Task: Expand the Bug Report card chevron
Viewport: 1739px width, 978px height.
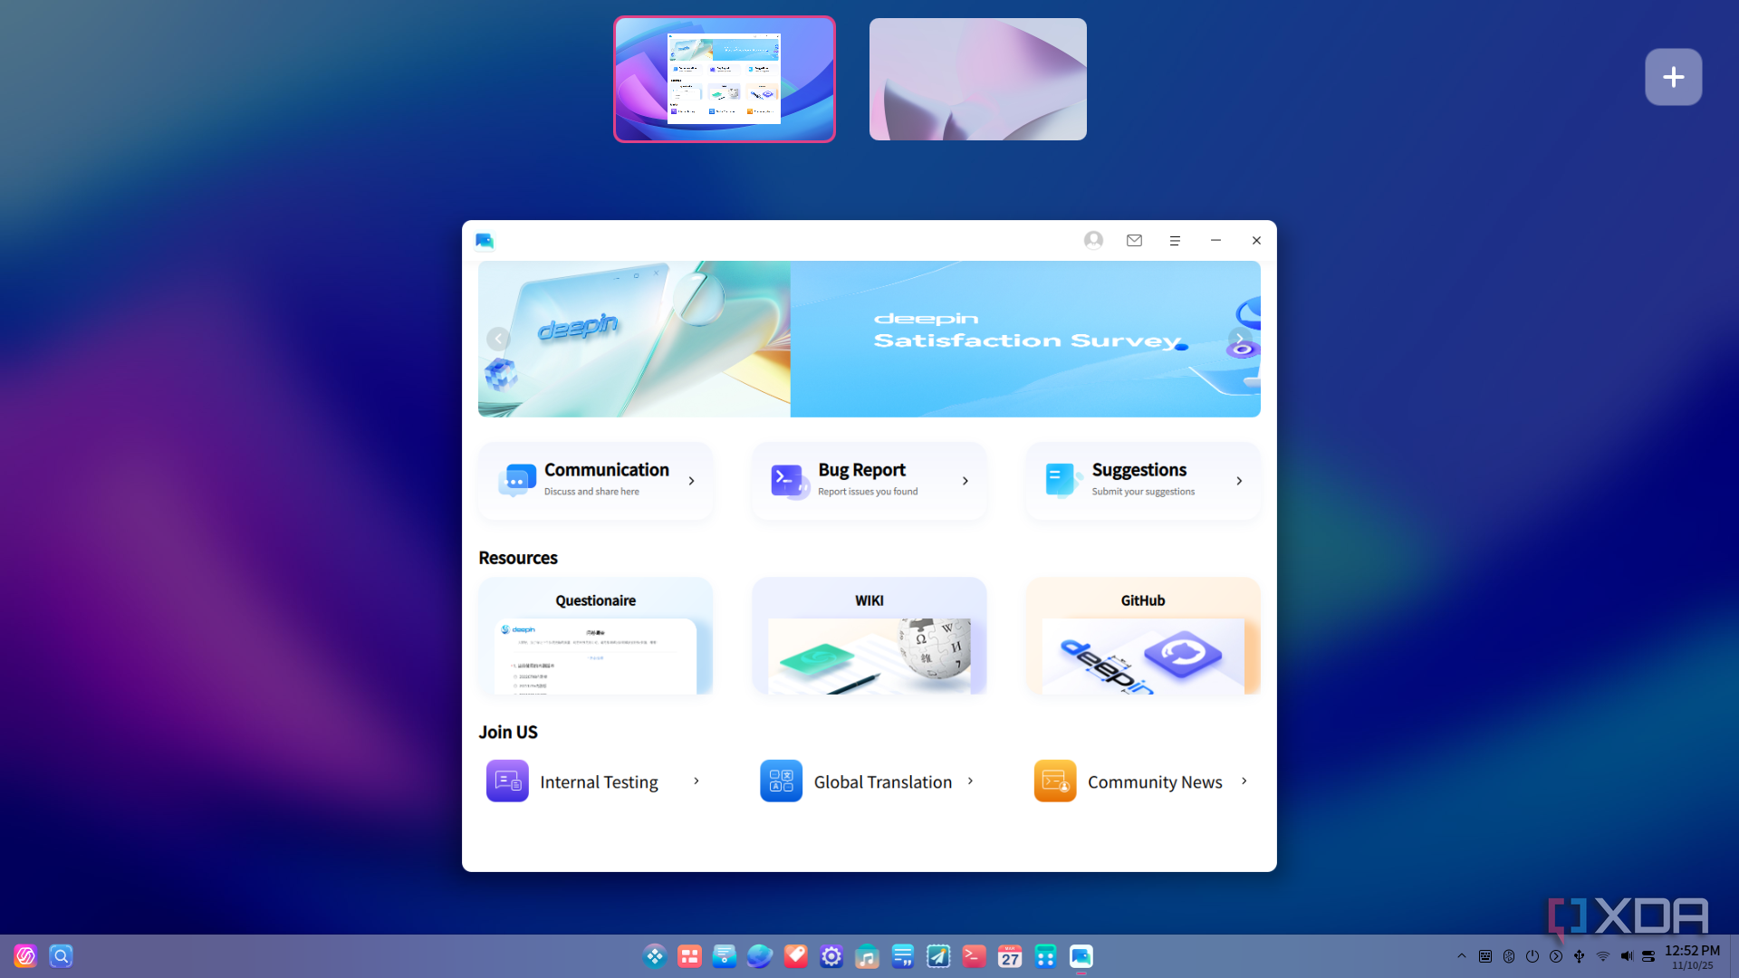Action: [966, 481]
